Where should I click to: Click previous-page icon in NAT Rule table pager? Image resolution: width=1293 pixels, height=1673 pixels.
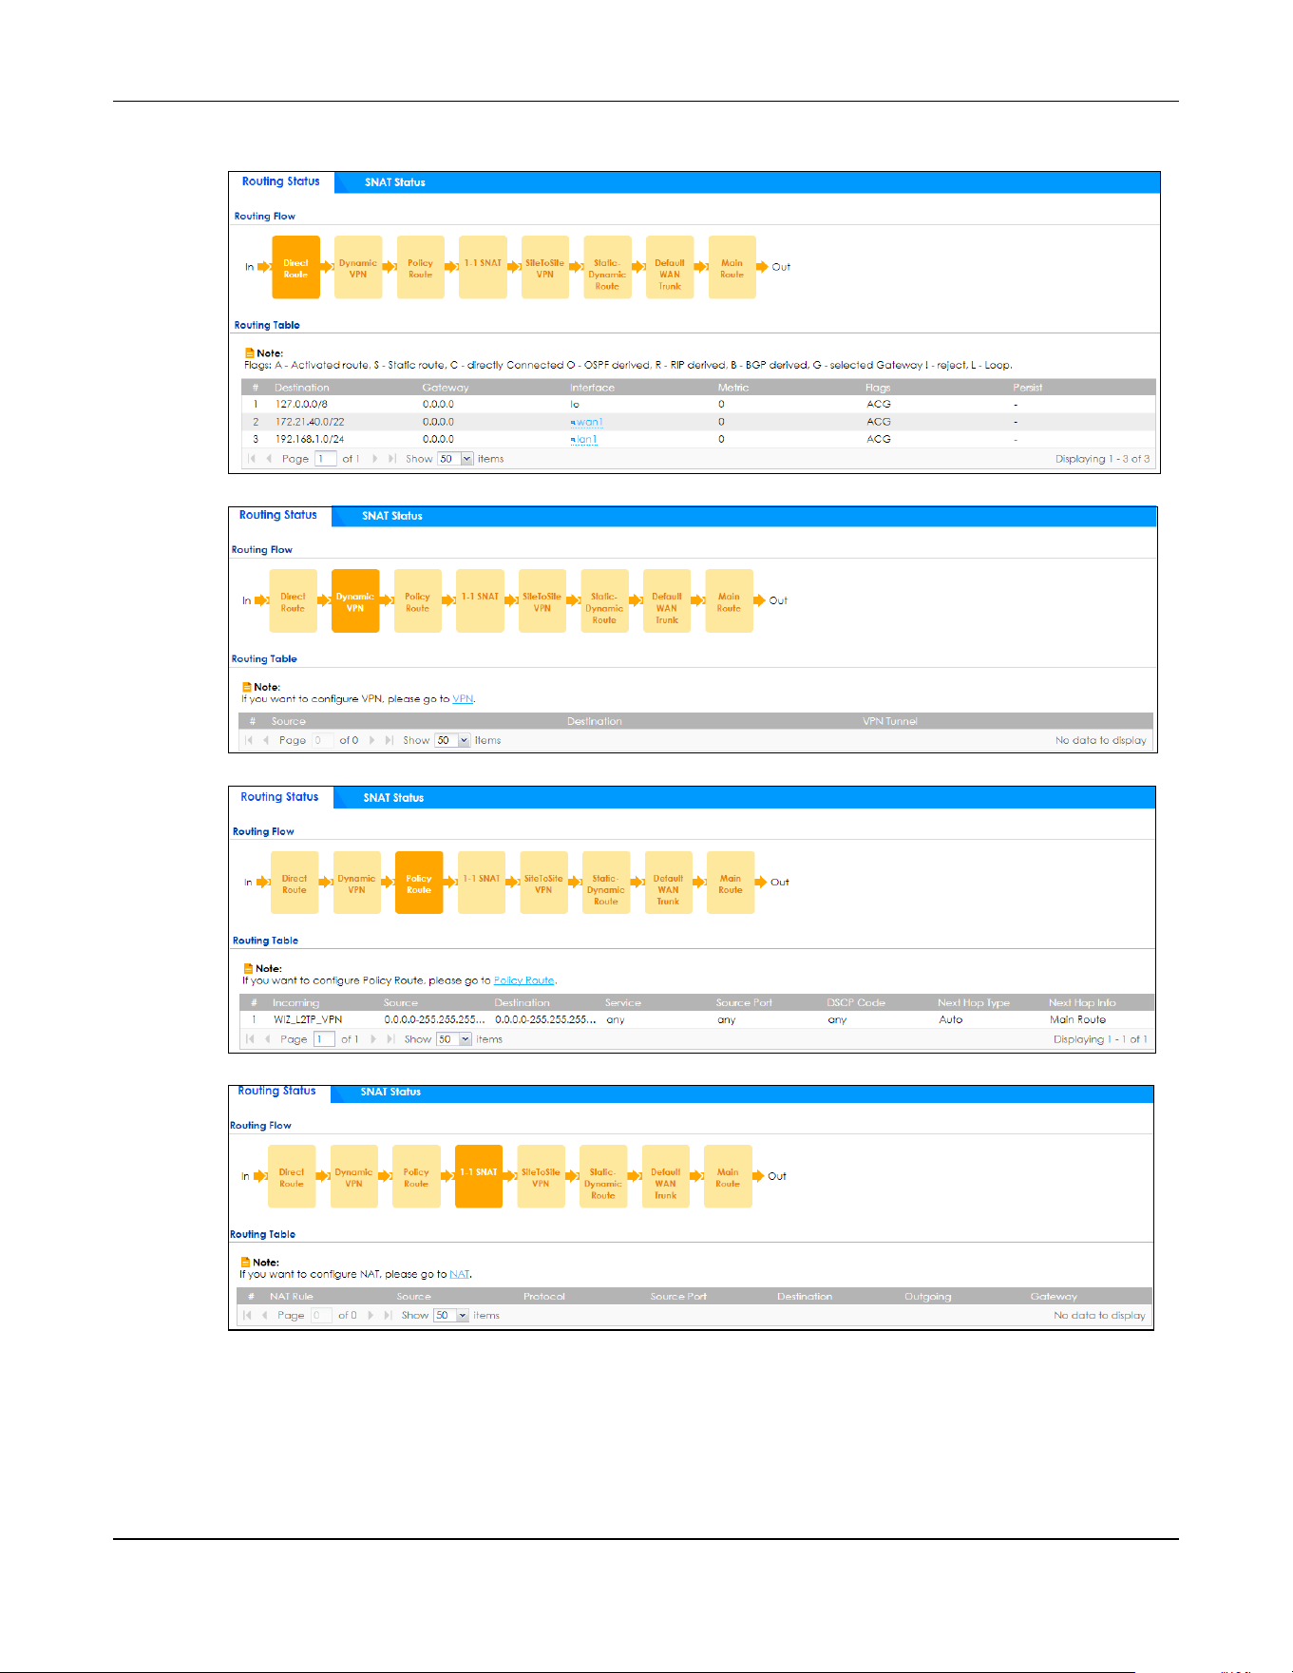264,1316
